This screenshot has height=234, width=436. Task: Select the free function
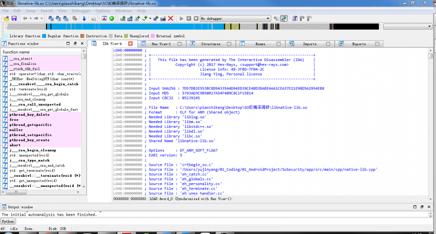(x=14, y=120)
